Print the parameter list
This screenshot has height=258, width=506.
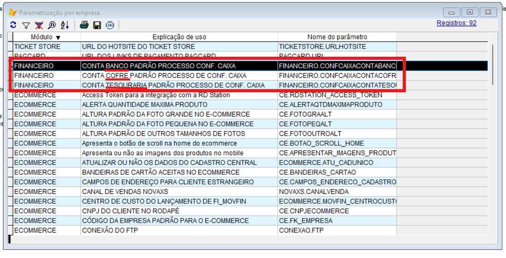point(84,25)
